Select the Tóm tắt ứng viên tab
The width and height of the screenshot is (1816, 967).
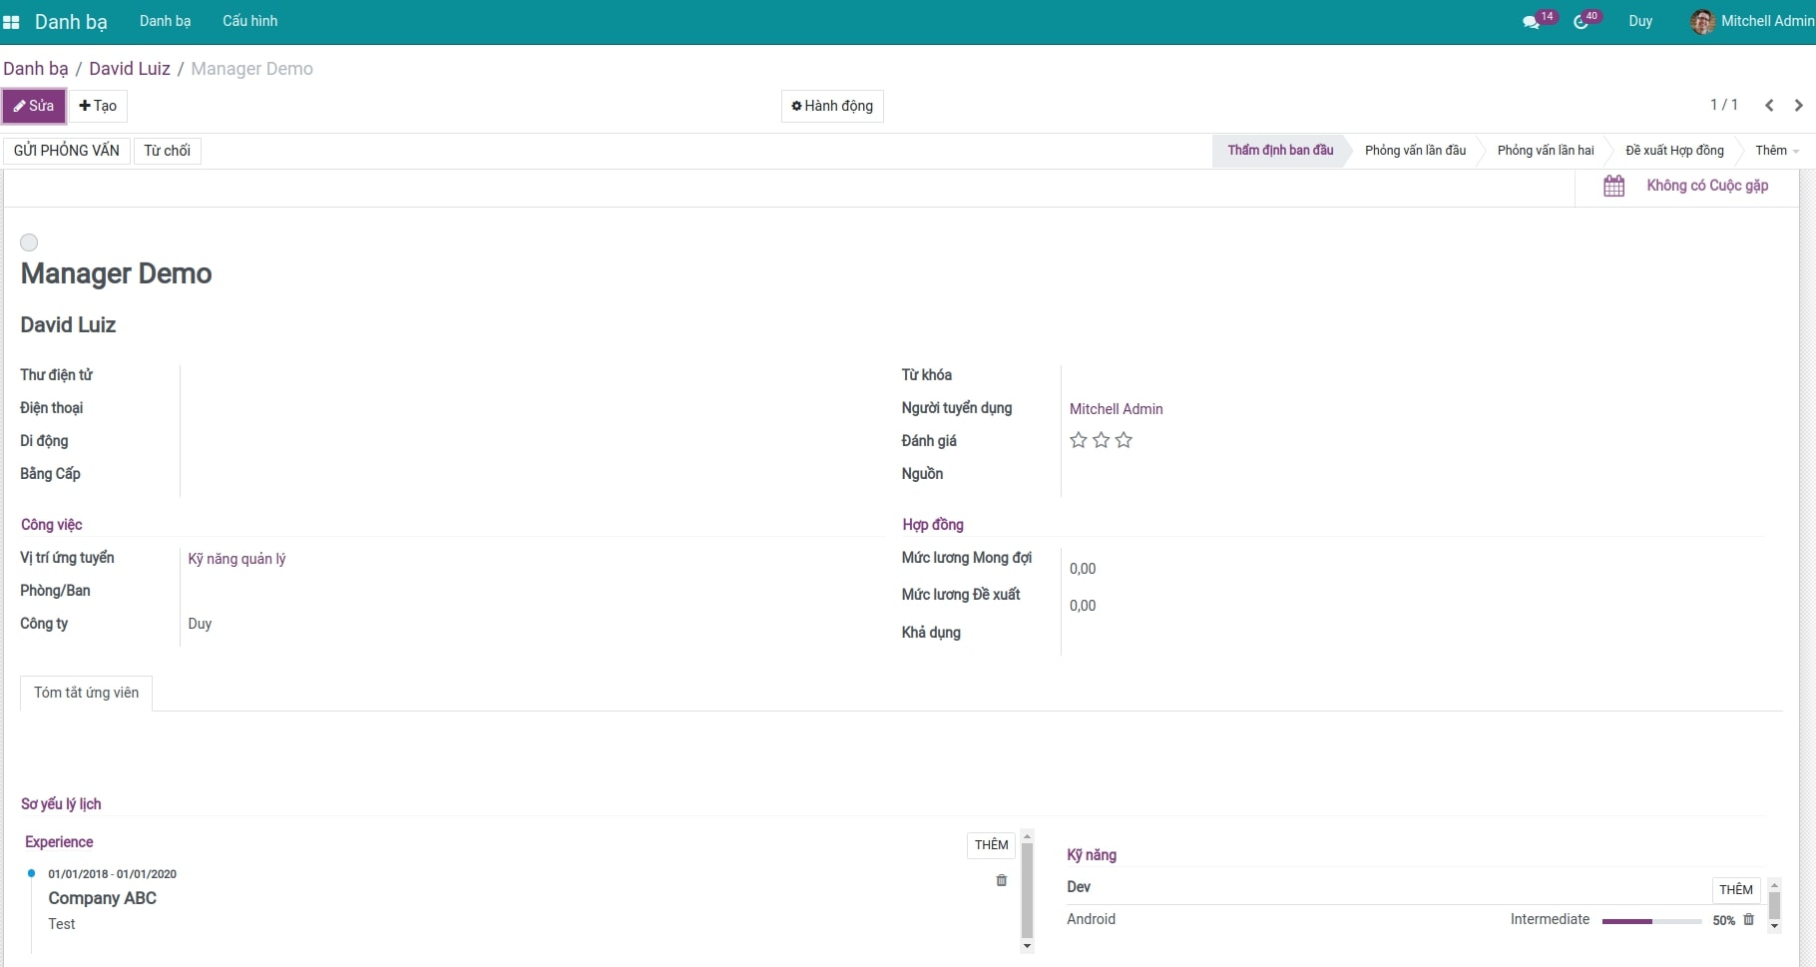86,693
